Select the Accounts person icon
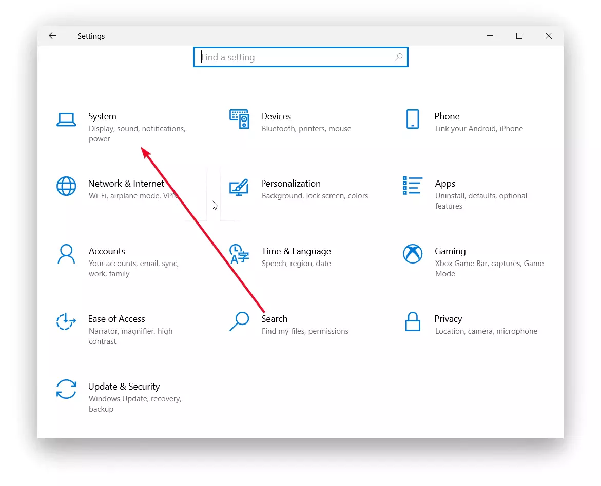 tap(66, 254)
